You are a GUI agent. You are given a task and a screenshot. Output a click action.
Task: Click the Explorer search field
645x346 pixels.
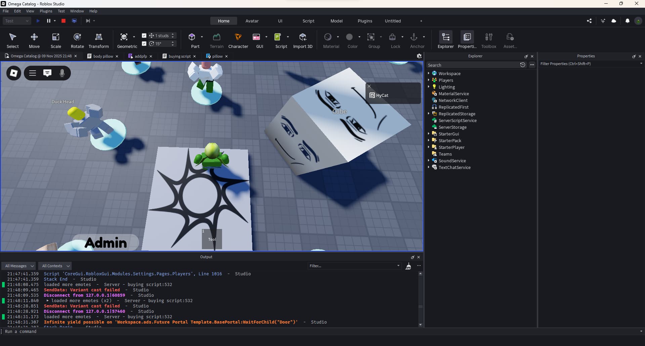pyautogui.click(x=473, y=65)
